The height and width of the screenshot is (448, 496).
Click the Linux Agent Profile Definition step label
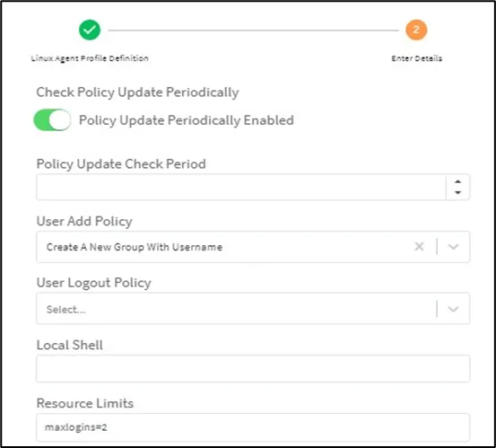[90, 58]
